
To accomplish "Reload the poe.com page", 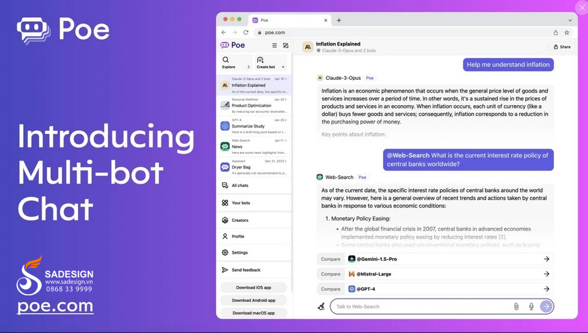I will 246,32.
